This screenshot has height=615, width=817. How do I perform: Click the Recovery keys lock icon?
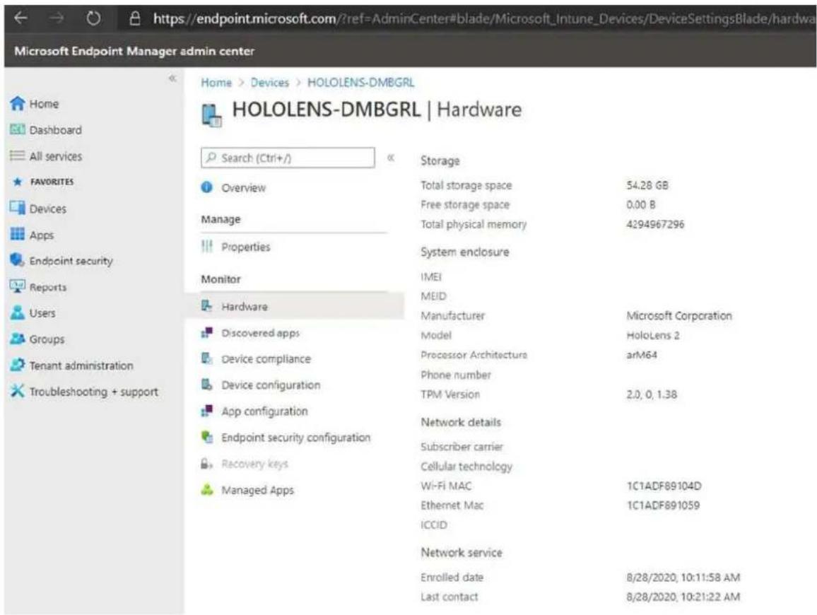pos(207,463)
